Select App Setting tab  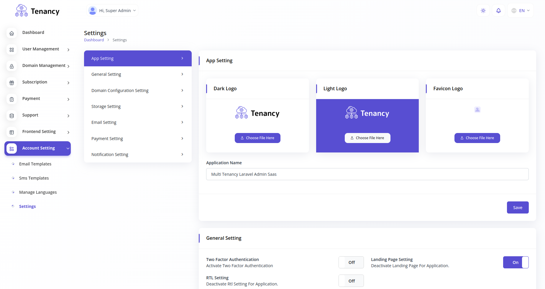pos(138,58)
